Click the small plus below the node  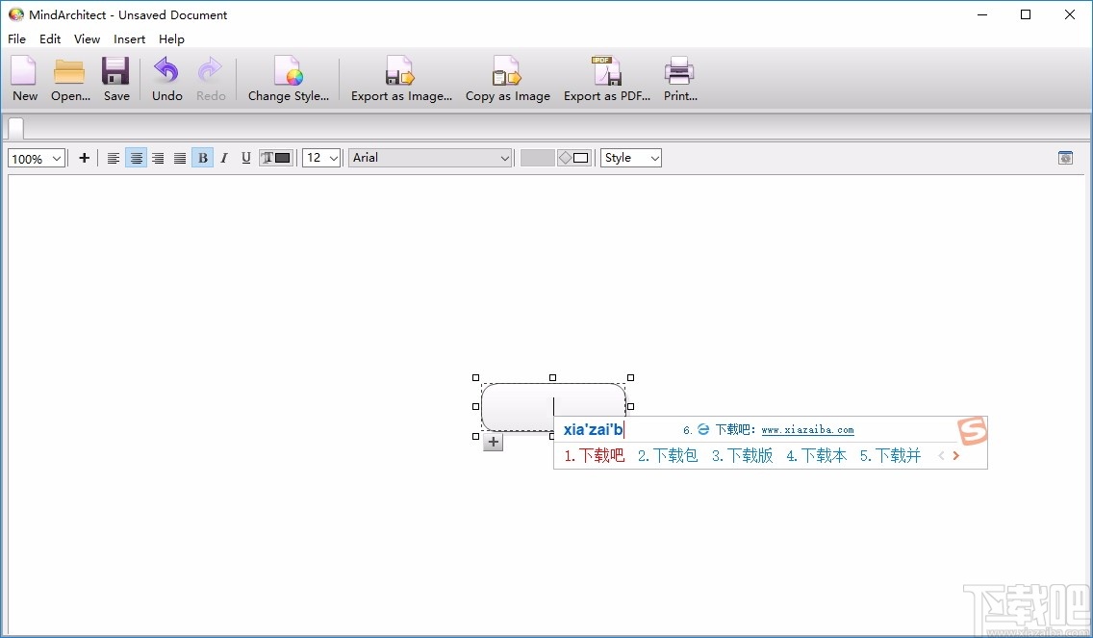click(493, 442)
